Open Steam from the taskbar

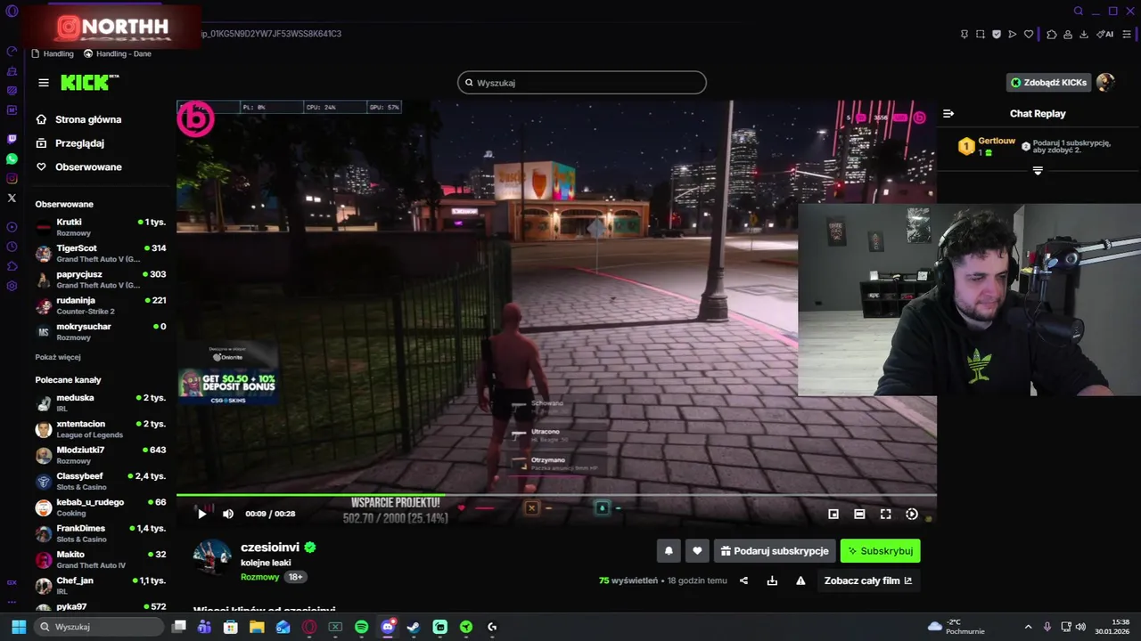pyautogui.click(x=414, y=627)
